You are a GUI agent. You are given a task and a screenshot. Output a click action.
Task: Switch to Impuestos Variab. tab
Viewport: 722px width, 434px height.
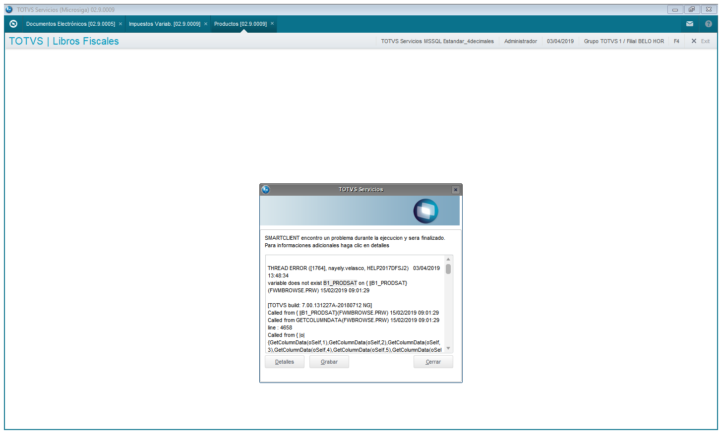pos(165,24)
